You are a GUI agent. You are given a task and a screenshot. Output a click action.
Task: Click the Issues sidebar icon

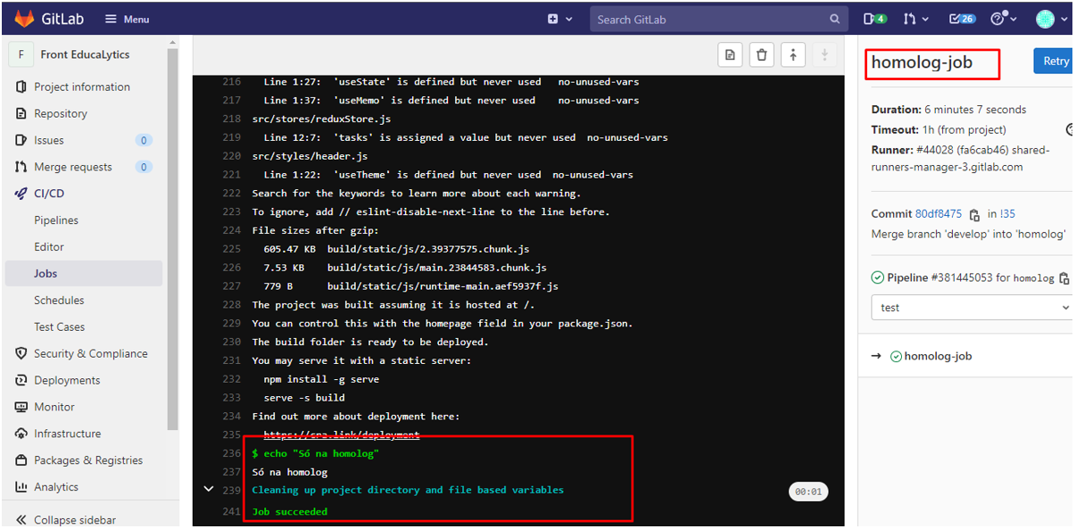(x=21, y=140)
